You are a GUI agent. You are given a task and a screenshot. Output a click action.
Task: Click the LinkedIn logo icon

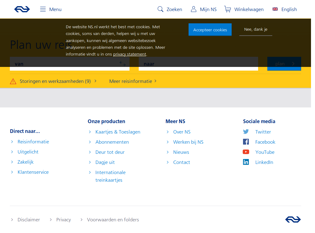246,162
